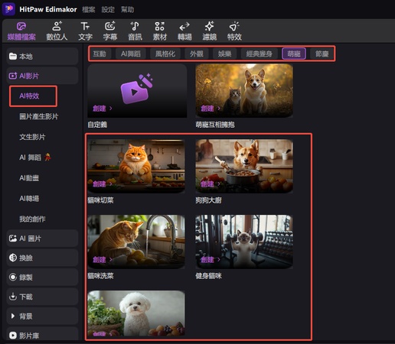Switch to the 娛樂 category tab
Viewport: 395px width, 344px height.
tap(224, 54)
